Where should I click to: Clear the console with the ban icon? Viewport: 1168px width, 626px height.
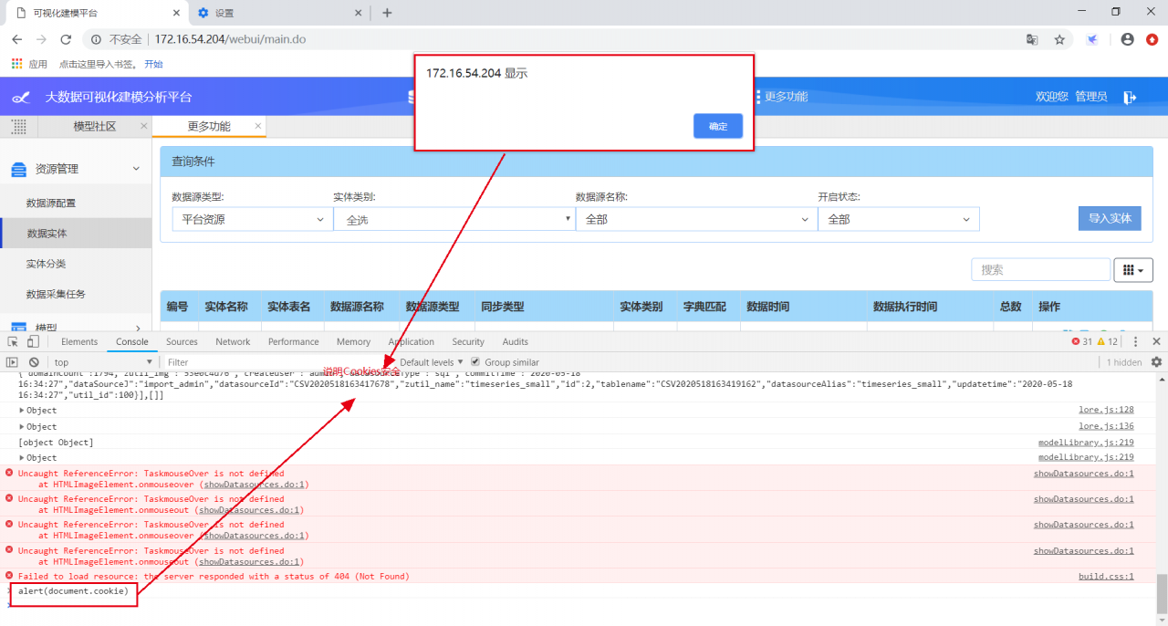(34, 362)
